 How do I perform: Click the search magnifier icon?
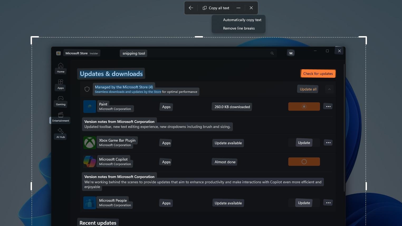tap(272, 53)
